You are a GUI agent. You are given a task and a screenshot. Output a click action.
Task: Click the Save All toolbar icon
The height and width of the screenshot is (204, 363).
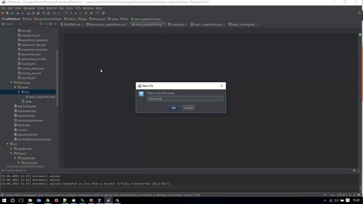click(7, 14)
